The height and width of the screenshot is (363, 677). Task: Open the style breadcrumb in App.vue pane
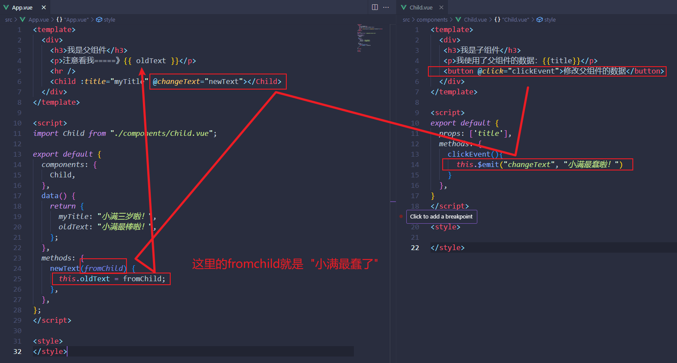click(110, 19)
